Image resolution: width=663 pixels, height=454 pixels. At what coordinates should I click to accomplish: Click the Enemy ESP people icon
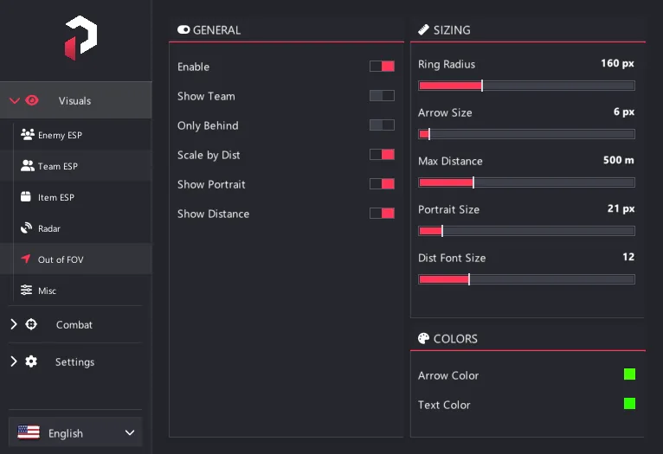coord(28,134)
